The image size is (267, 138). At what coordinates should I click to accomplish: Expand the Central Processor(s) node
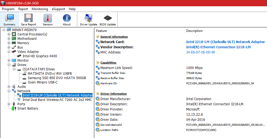tap(9, 34)
